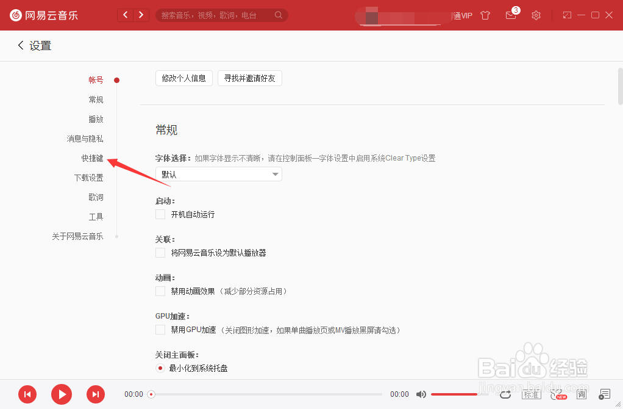The width and height of the screenshot is (623, 409).
Task: Click the VIP label in header
Action: point(463,15)
